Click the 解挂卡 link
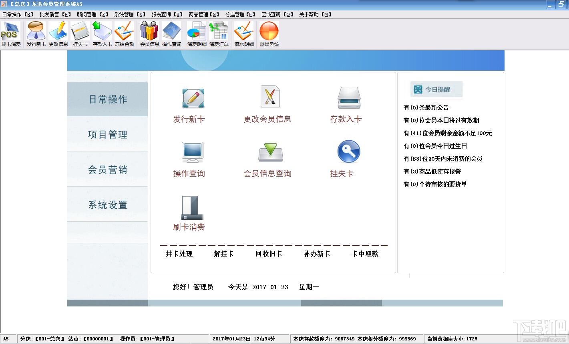This screenshot has height=344, width=569. point(224,254)
